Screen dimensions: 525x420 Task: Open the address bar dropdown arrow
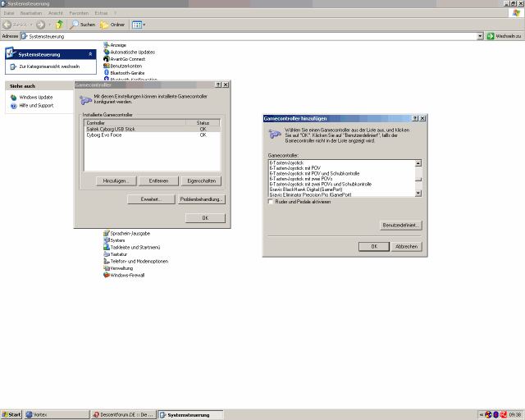[480, 36]
